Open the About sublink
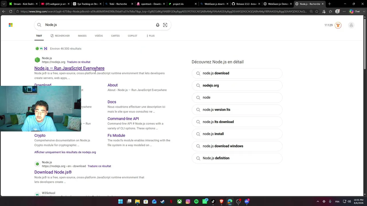 (x=112, y=85)
